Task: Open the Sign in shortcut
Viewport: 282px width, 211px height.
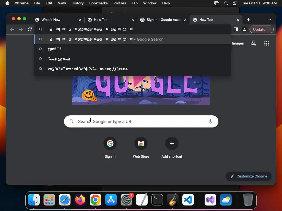Action: coord(110,148)
